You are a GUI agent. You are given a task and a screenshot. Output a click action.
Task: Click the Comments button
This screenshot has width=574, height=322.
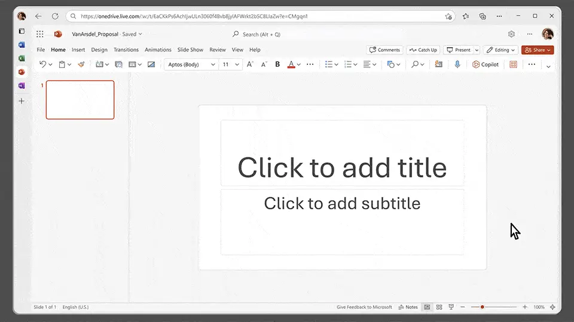click(x=384, y=50)
